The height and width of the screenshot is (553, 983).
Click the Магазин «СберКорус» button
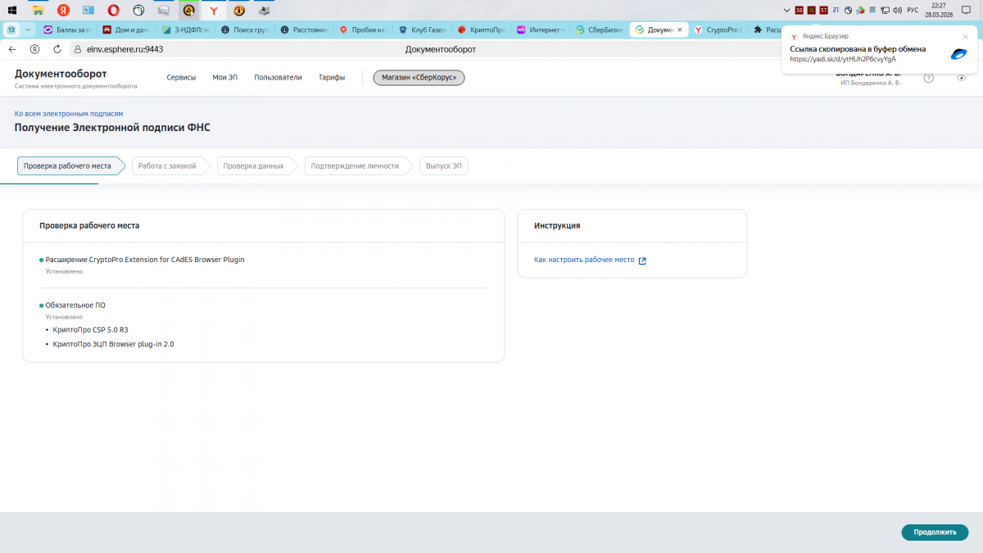pos(419,78)
